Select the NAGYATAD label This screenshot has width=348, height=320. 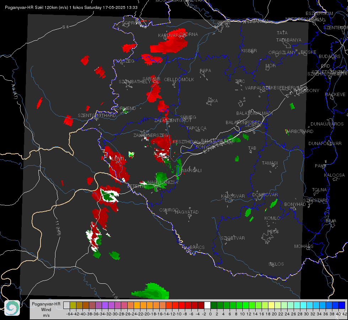[187, 212]
